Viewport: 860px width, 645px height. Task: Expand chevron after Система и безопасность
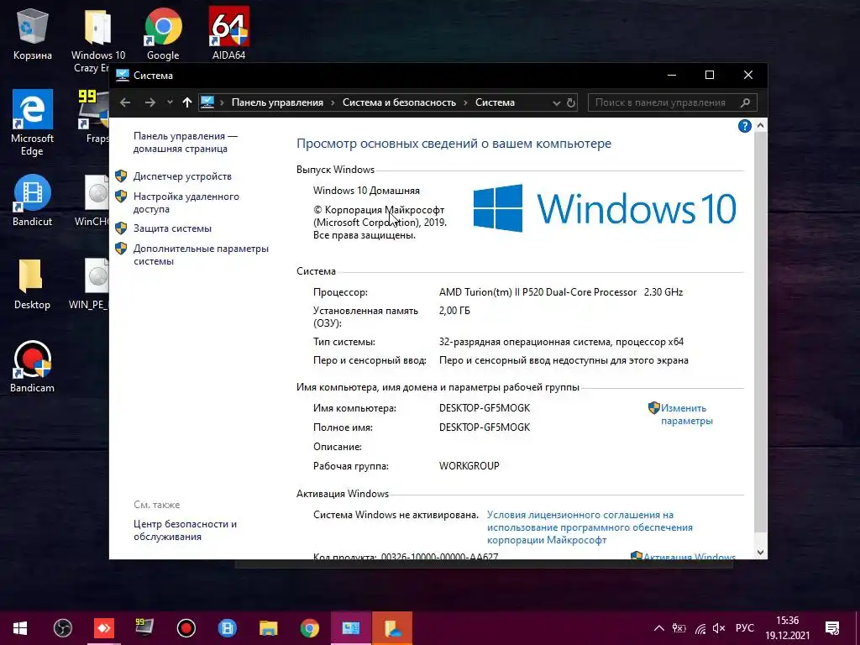(465, 102)
